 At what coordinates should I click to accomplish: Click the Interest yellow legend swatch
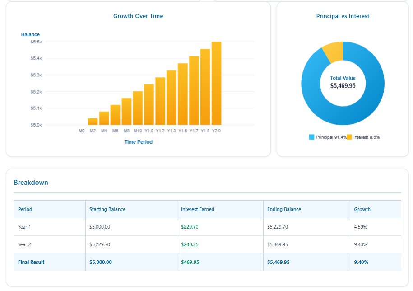tap(349, 137)
